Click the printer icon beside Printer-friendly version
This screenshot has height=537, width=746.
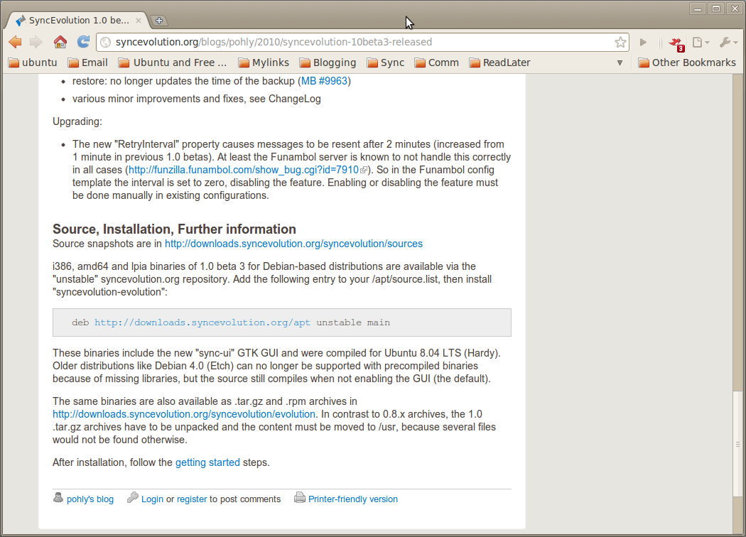point(300,498)
